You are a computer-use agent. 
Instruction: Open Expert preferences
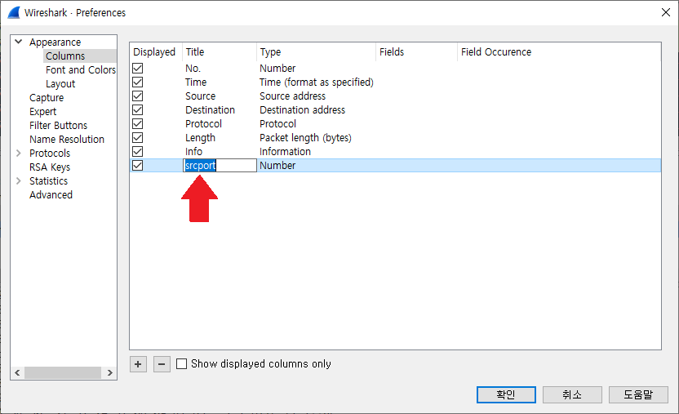click(x=43, y=111)
